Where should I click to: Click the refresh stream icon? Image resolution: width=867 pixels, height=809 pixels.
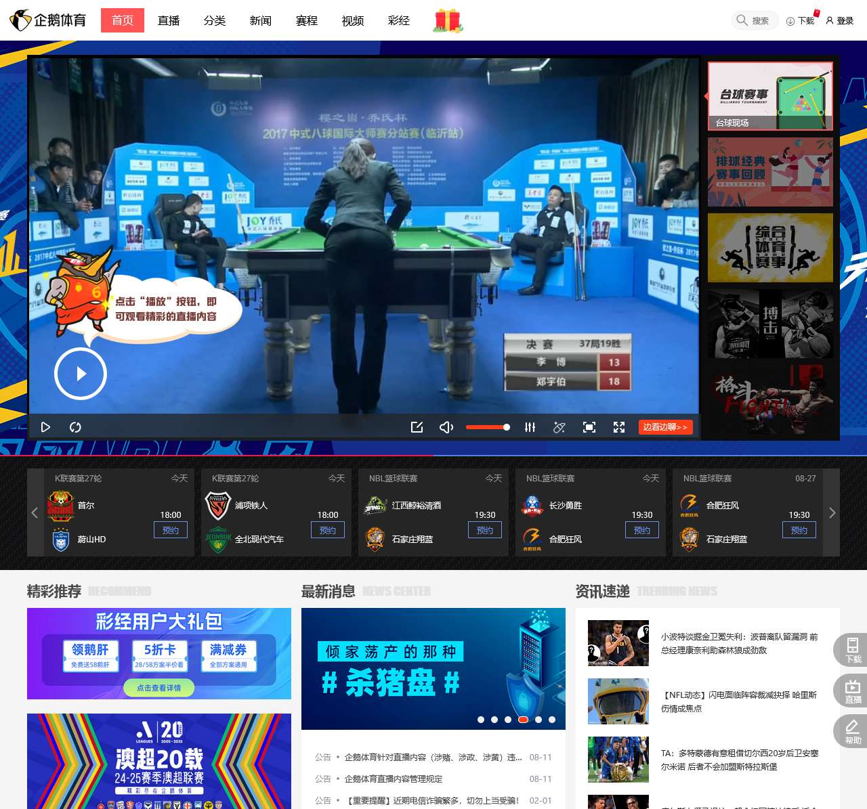[75, 427]
